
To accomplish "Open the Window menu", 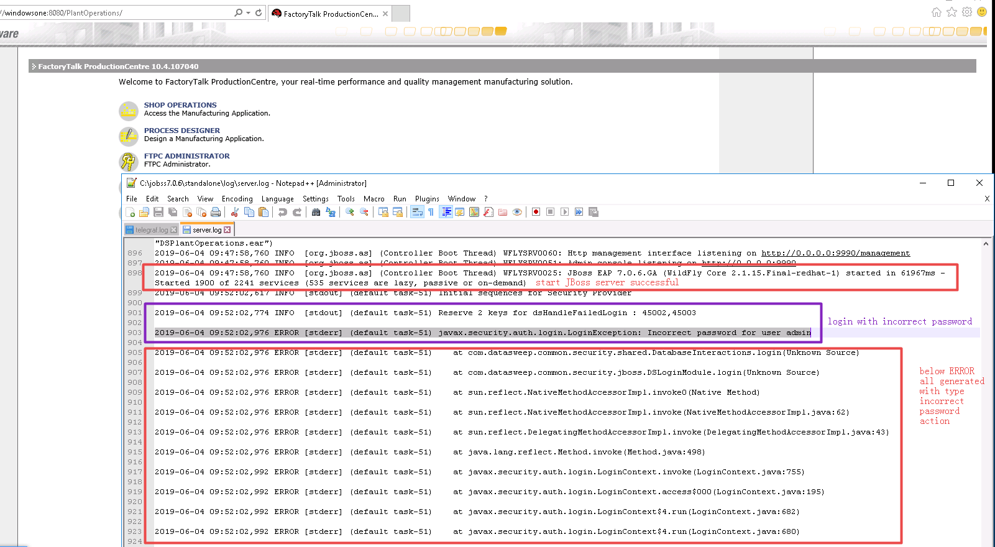I will tap(462, 199).
